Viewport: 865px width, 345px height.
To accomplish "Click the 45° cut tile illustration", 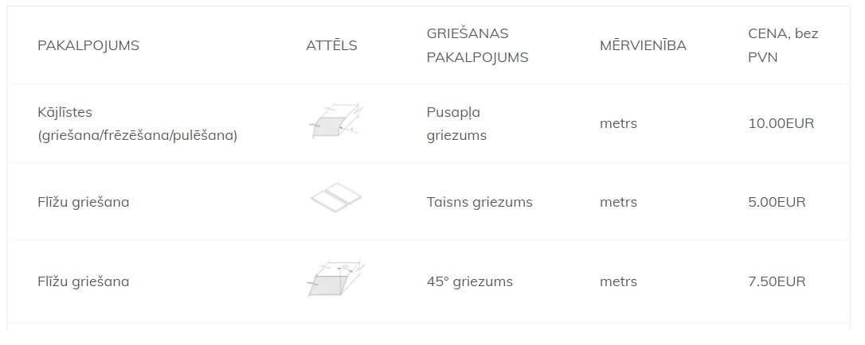I will point(336,278).
